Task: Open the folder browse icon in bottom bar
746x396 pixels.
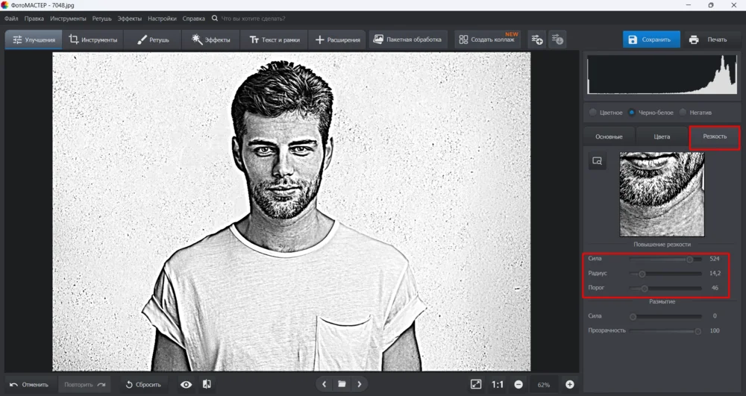Action: pos(342,384)
